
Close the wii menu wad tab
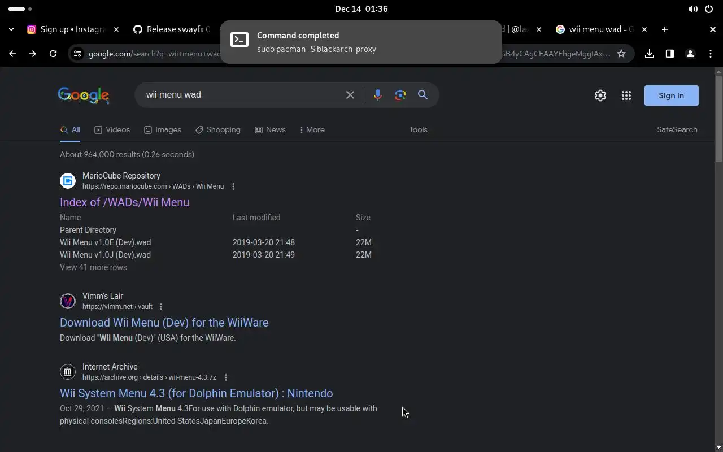pyautogui.click(x=644, y=29)
